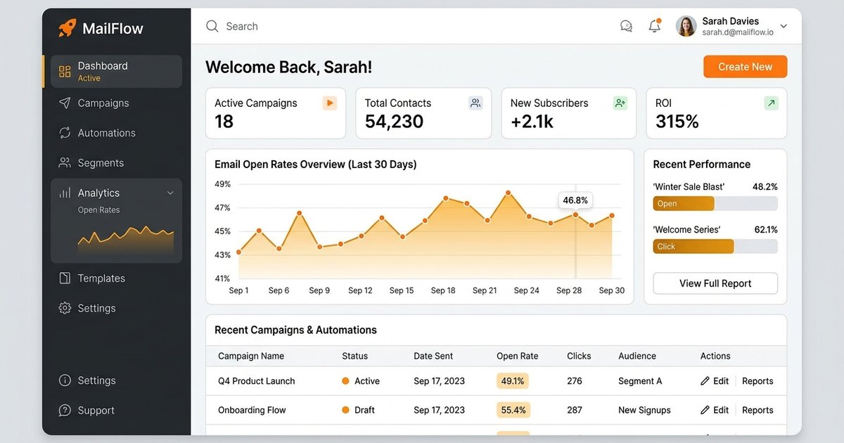Click the Draft status of Onboarding Flow
The width and height of the screenshot is (844, 443).
tap(358, 410)
